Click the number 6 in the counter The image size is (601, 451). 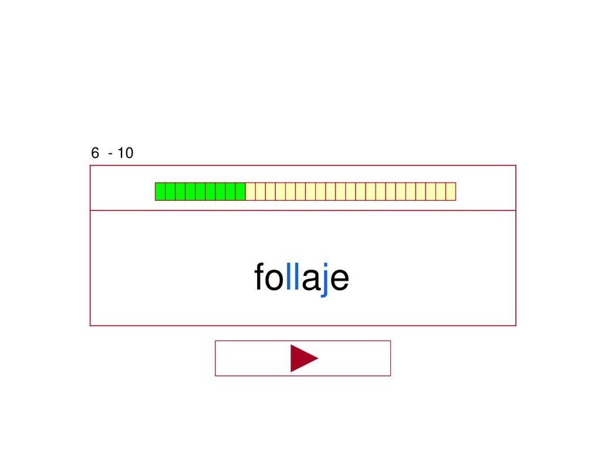click(95, 153)
